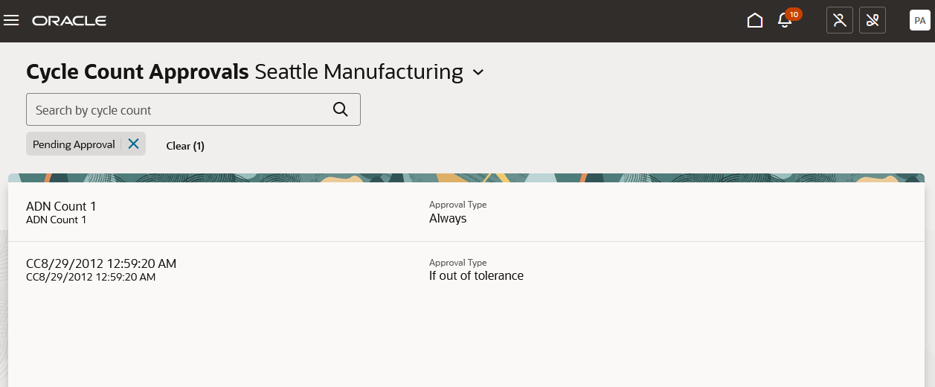Click the If out of tolerance value
The width and height of the screenshot is (935, 387).
coord(476,276)
